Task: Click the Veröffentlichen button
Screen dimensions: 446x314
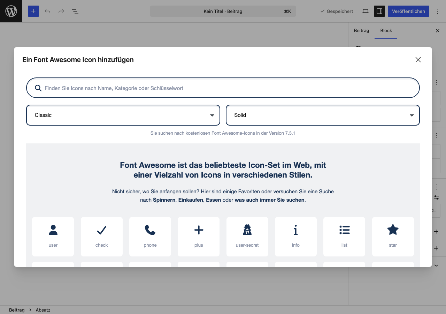Action: click(408, 11)
